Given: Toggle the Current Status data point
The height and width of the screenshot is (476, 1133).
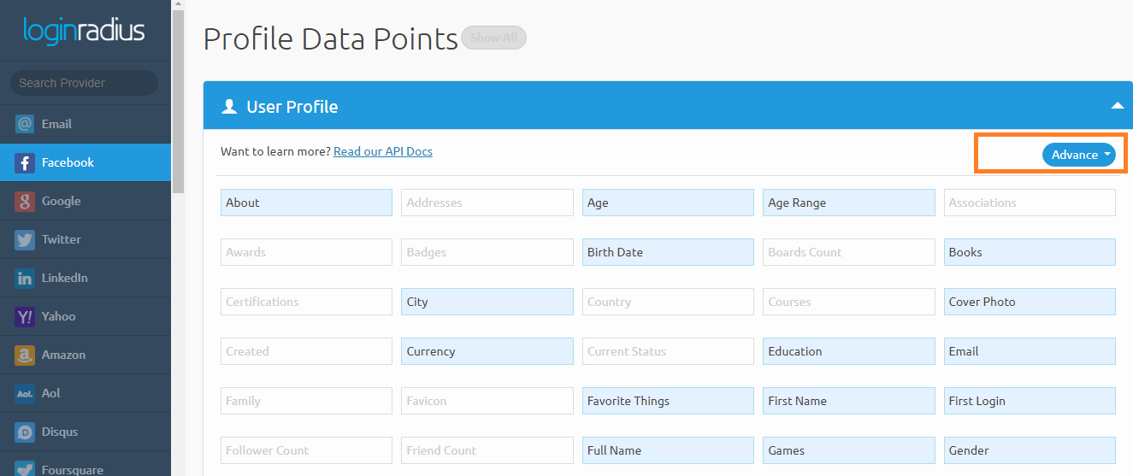Looking at the screenshot, I should (668, 351).
